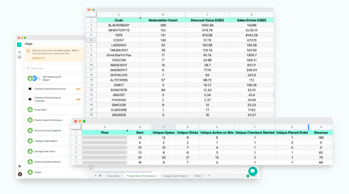Click the Revenue header cell
Screen dimensions: 349x194
point(321,132)
